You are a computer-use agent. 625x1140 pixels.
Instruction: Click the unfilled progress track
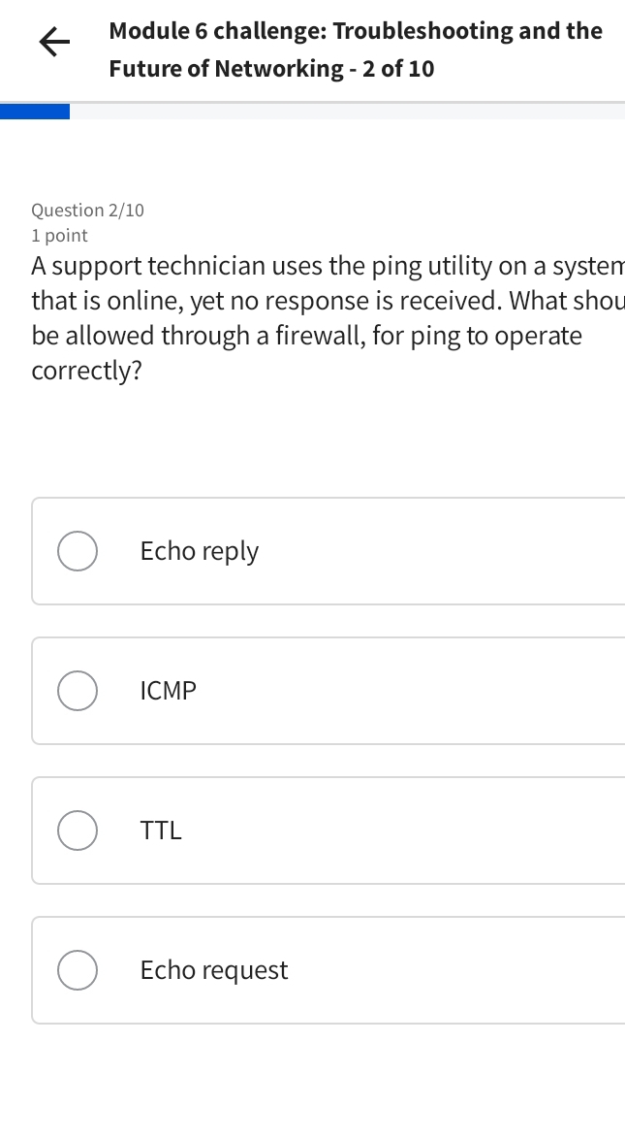(x=388, y=112)
